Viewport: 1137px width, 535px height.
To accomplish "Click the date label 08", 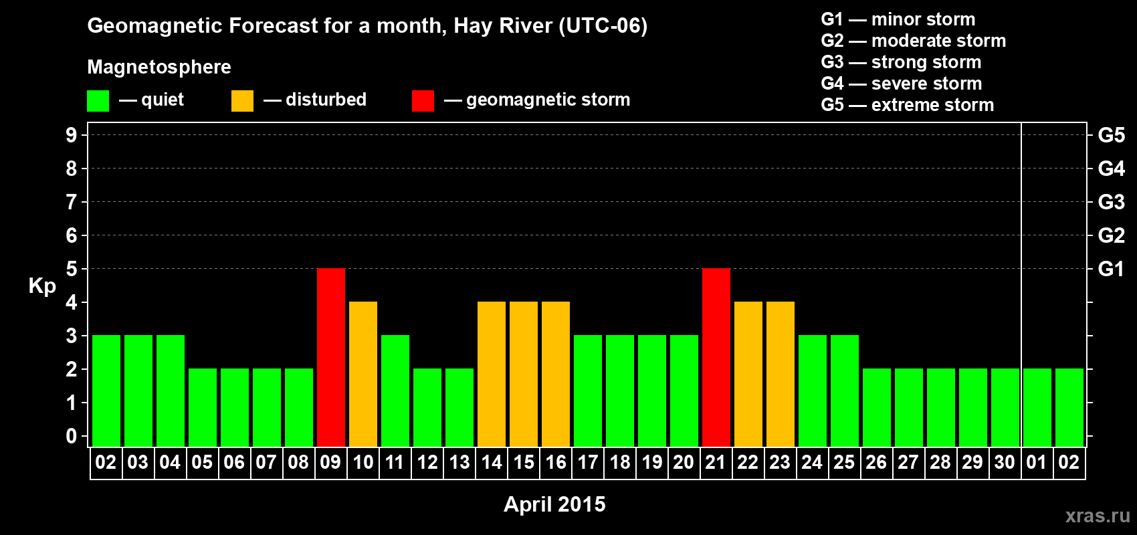I will 298,462.
